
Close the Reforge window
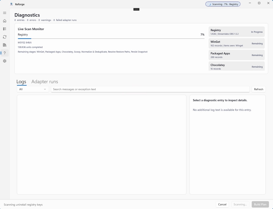(268, 3)
